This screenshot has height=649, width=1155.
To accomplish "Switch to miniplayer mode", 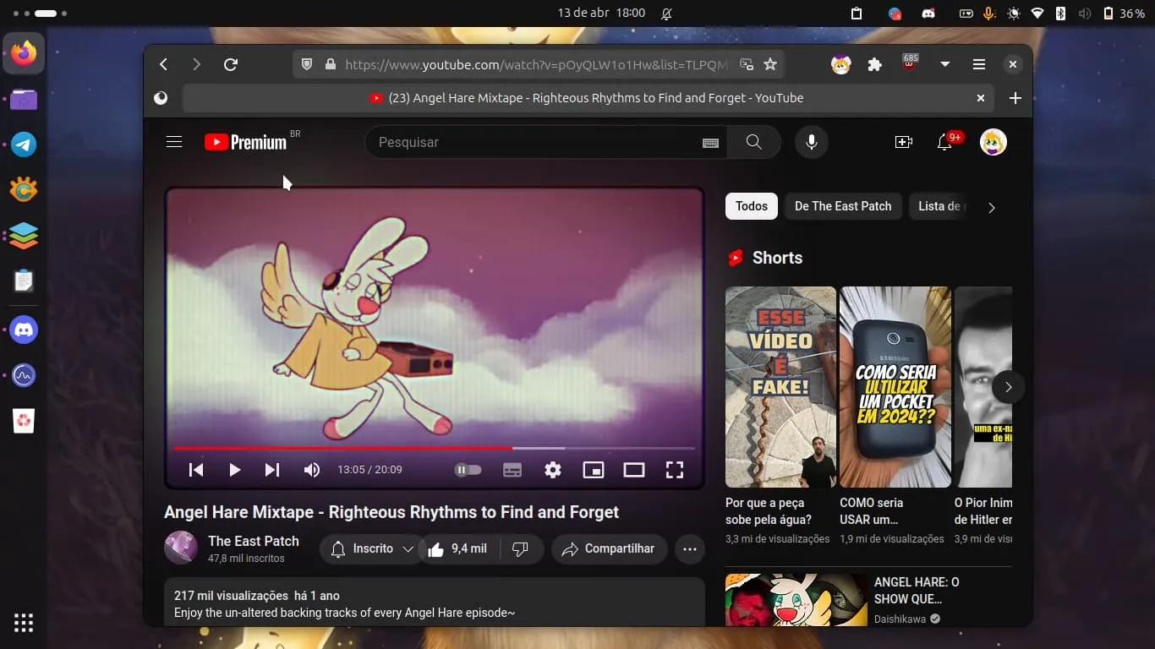I will (x=594, y=470).
